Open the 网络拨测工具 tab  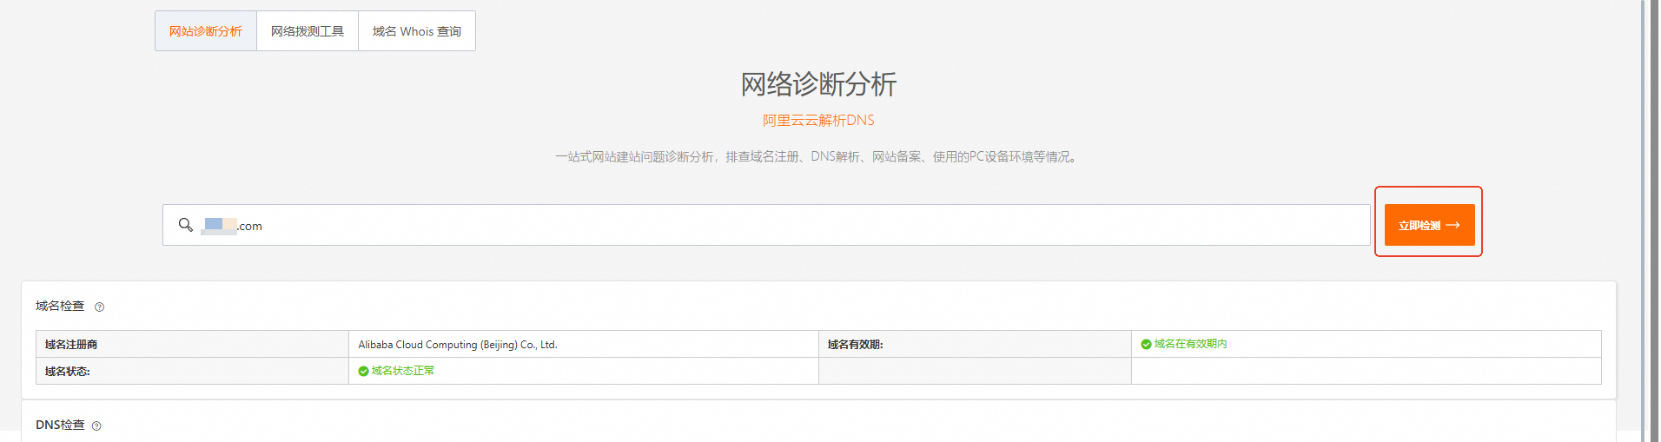308,31
